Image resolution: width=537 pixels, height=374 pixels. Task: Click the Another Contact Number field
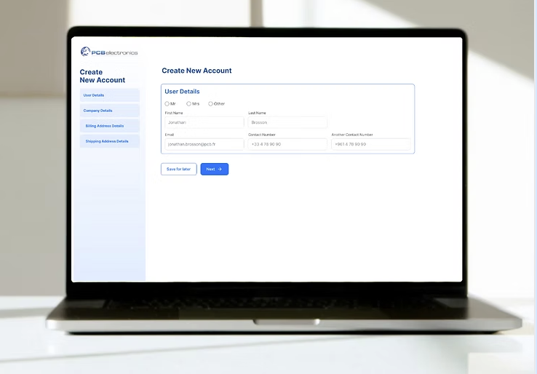[371, 144]
